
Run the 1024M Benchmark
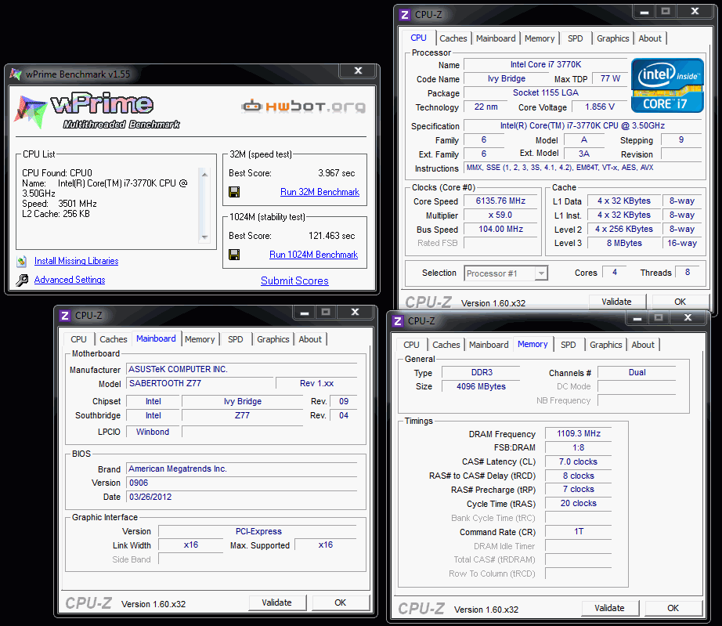313,255
